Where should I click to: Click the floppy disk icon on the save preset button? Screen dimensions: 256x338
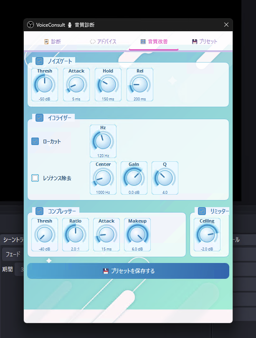click(106, 271)
